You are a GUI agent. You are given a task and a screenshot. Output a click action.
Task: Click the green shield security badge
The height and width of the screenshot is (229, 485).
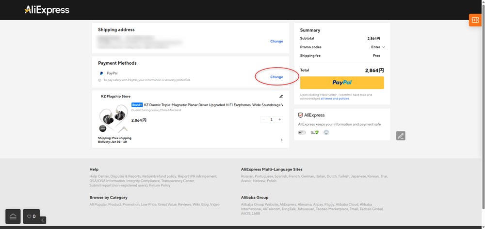315,132
